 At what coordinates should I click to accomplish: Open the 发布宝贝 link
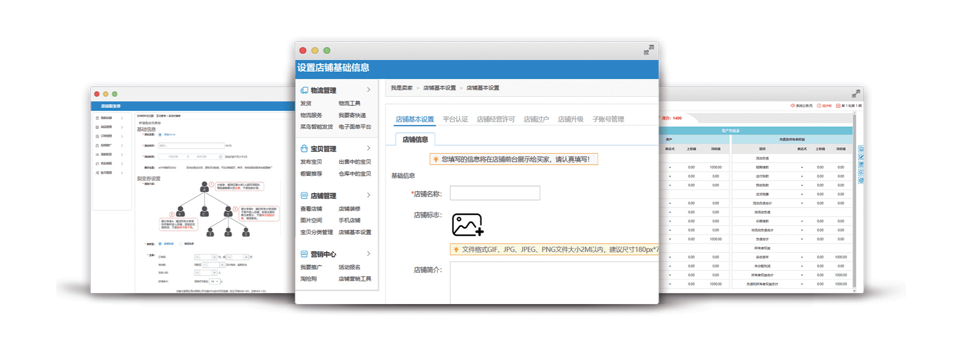(311, 162)
